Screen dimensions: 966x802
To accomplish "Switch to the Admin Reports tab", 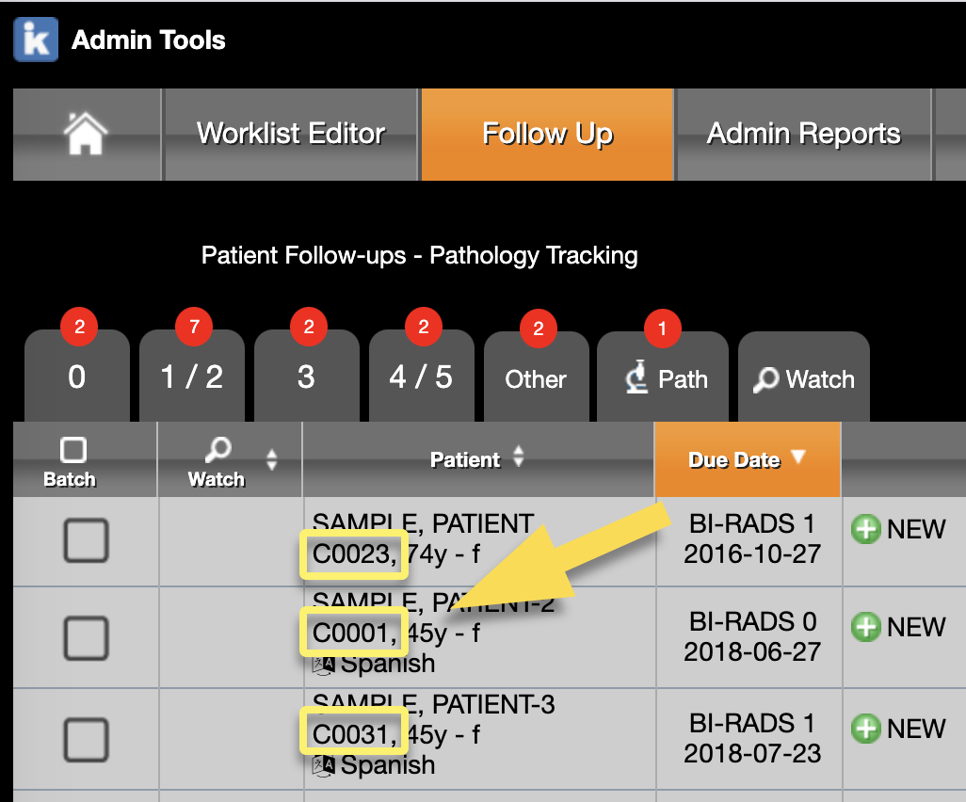I will (803, 134).
